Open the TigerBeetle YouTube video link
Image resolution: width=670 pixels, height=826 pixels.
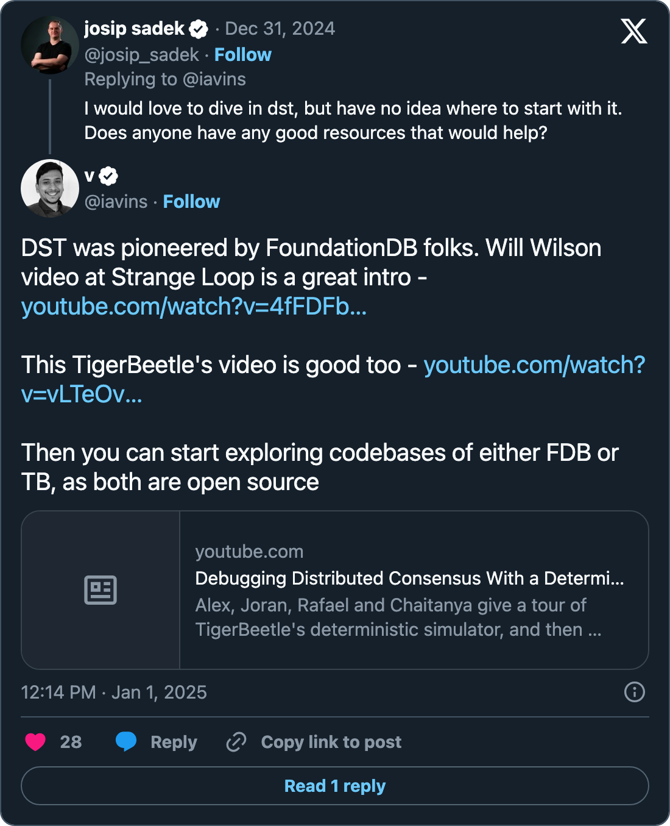click(x=534, y=365)
